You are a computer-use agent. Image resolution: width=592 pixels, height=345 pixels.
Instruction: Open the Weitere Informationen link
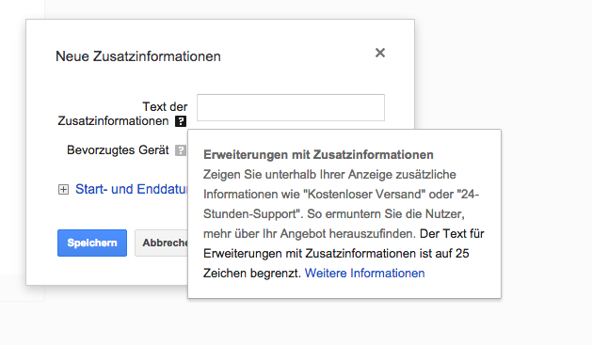[365, 273]
